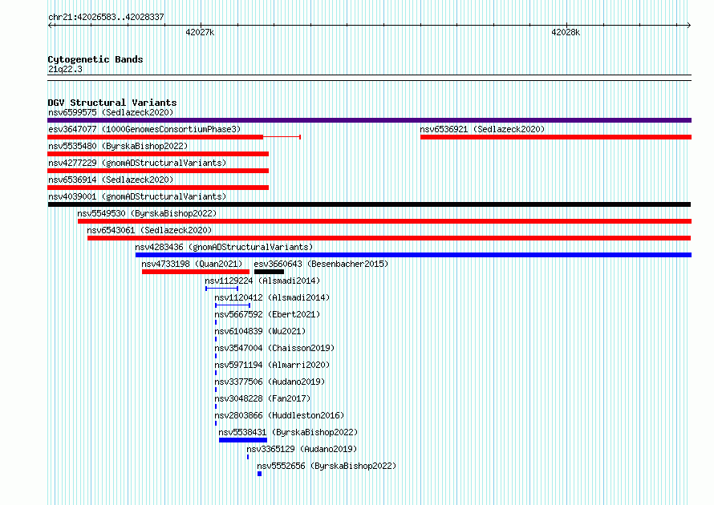The height and width of the screenshot is (505, 714).
Task: Click the 21q22.3 band label
Action: point(65,69)
